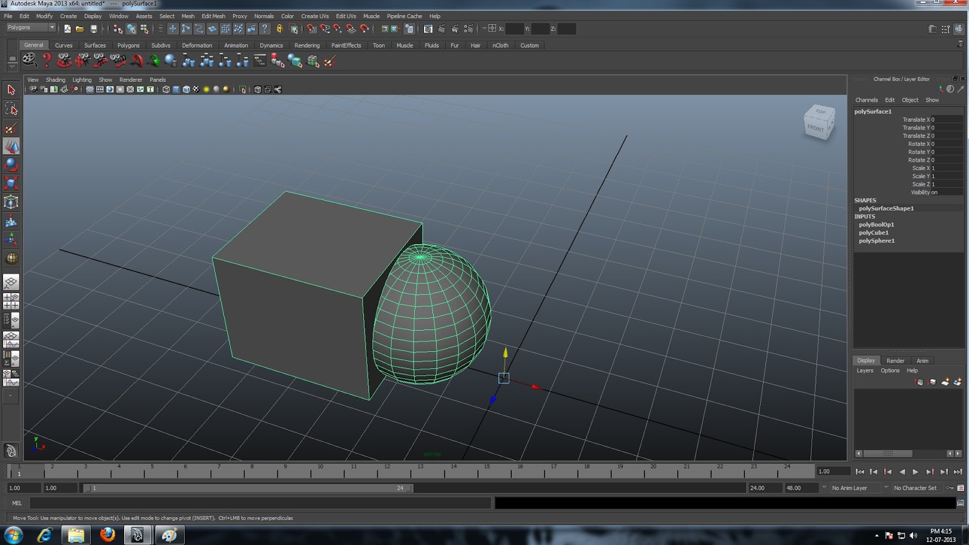Toggle textured display with the checker icon
Screen dimensions: 969x545
tap(196, 90)
